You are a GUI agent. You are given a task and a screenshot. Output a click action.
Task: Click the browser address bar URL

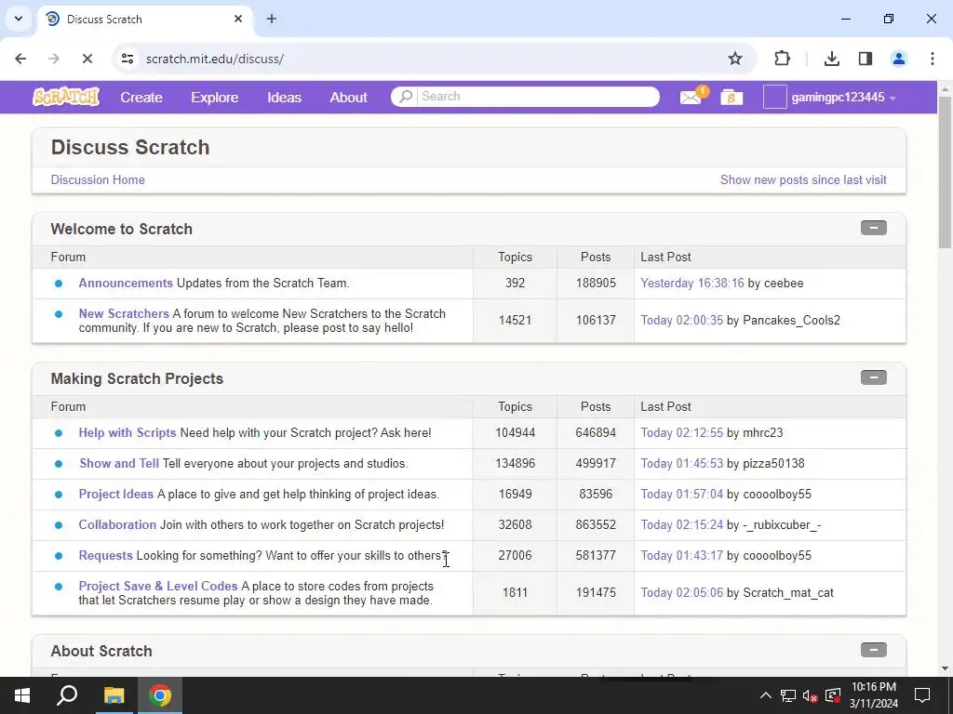215,59
